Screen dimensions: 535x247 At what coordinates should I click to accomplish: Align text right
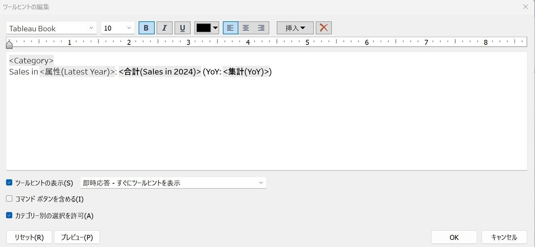pos(261,28)
